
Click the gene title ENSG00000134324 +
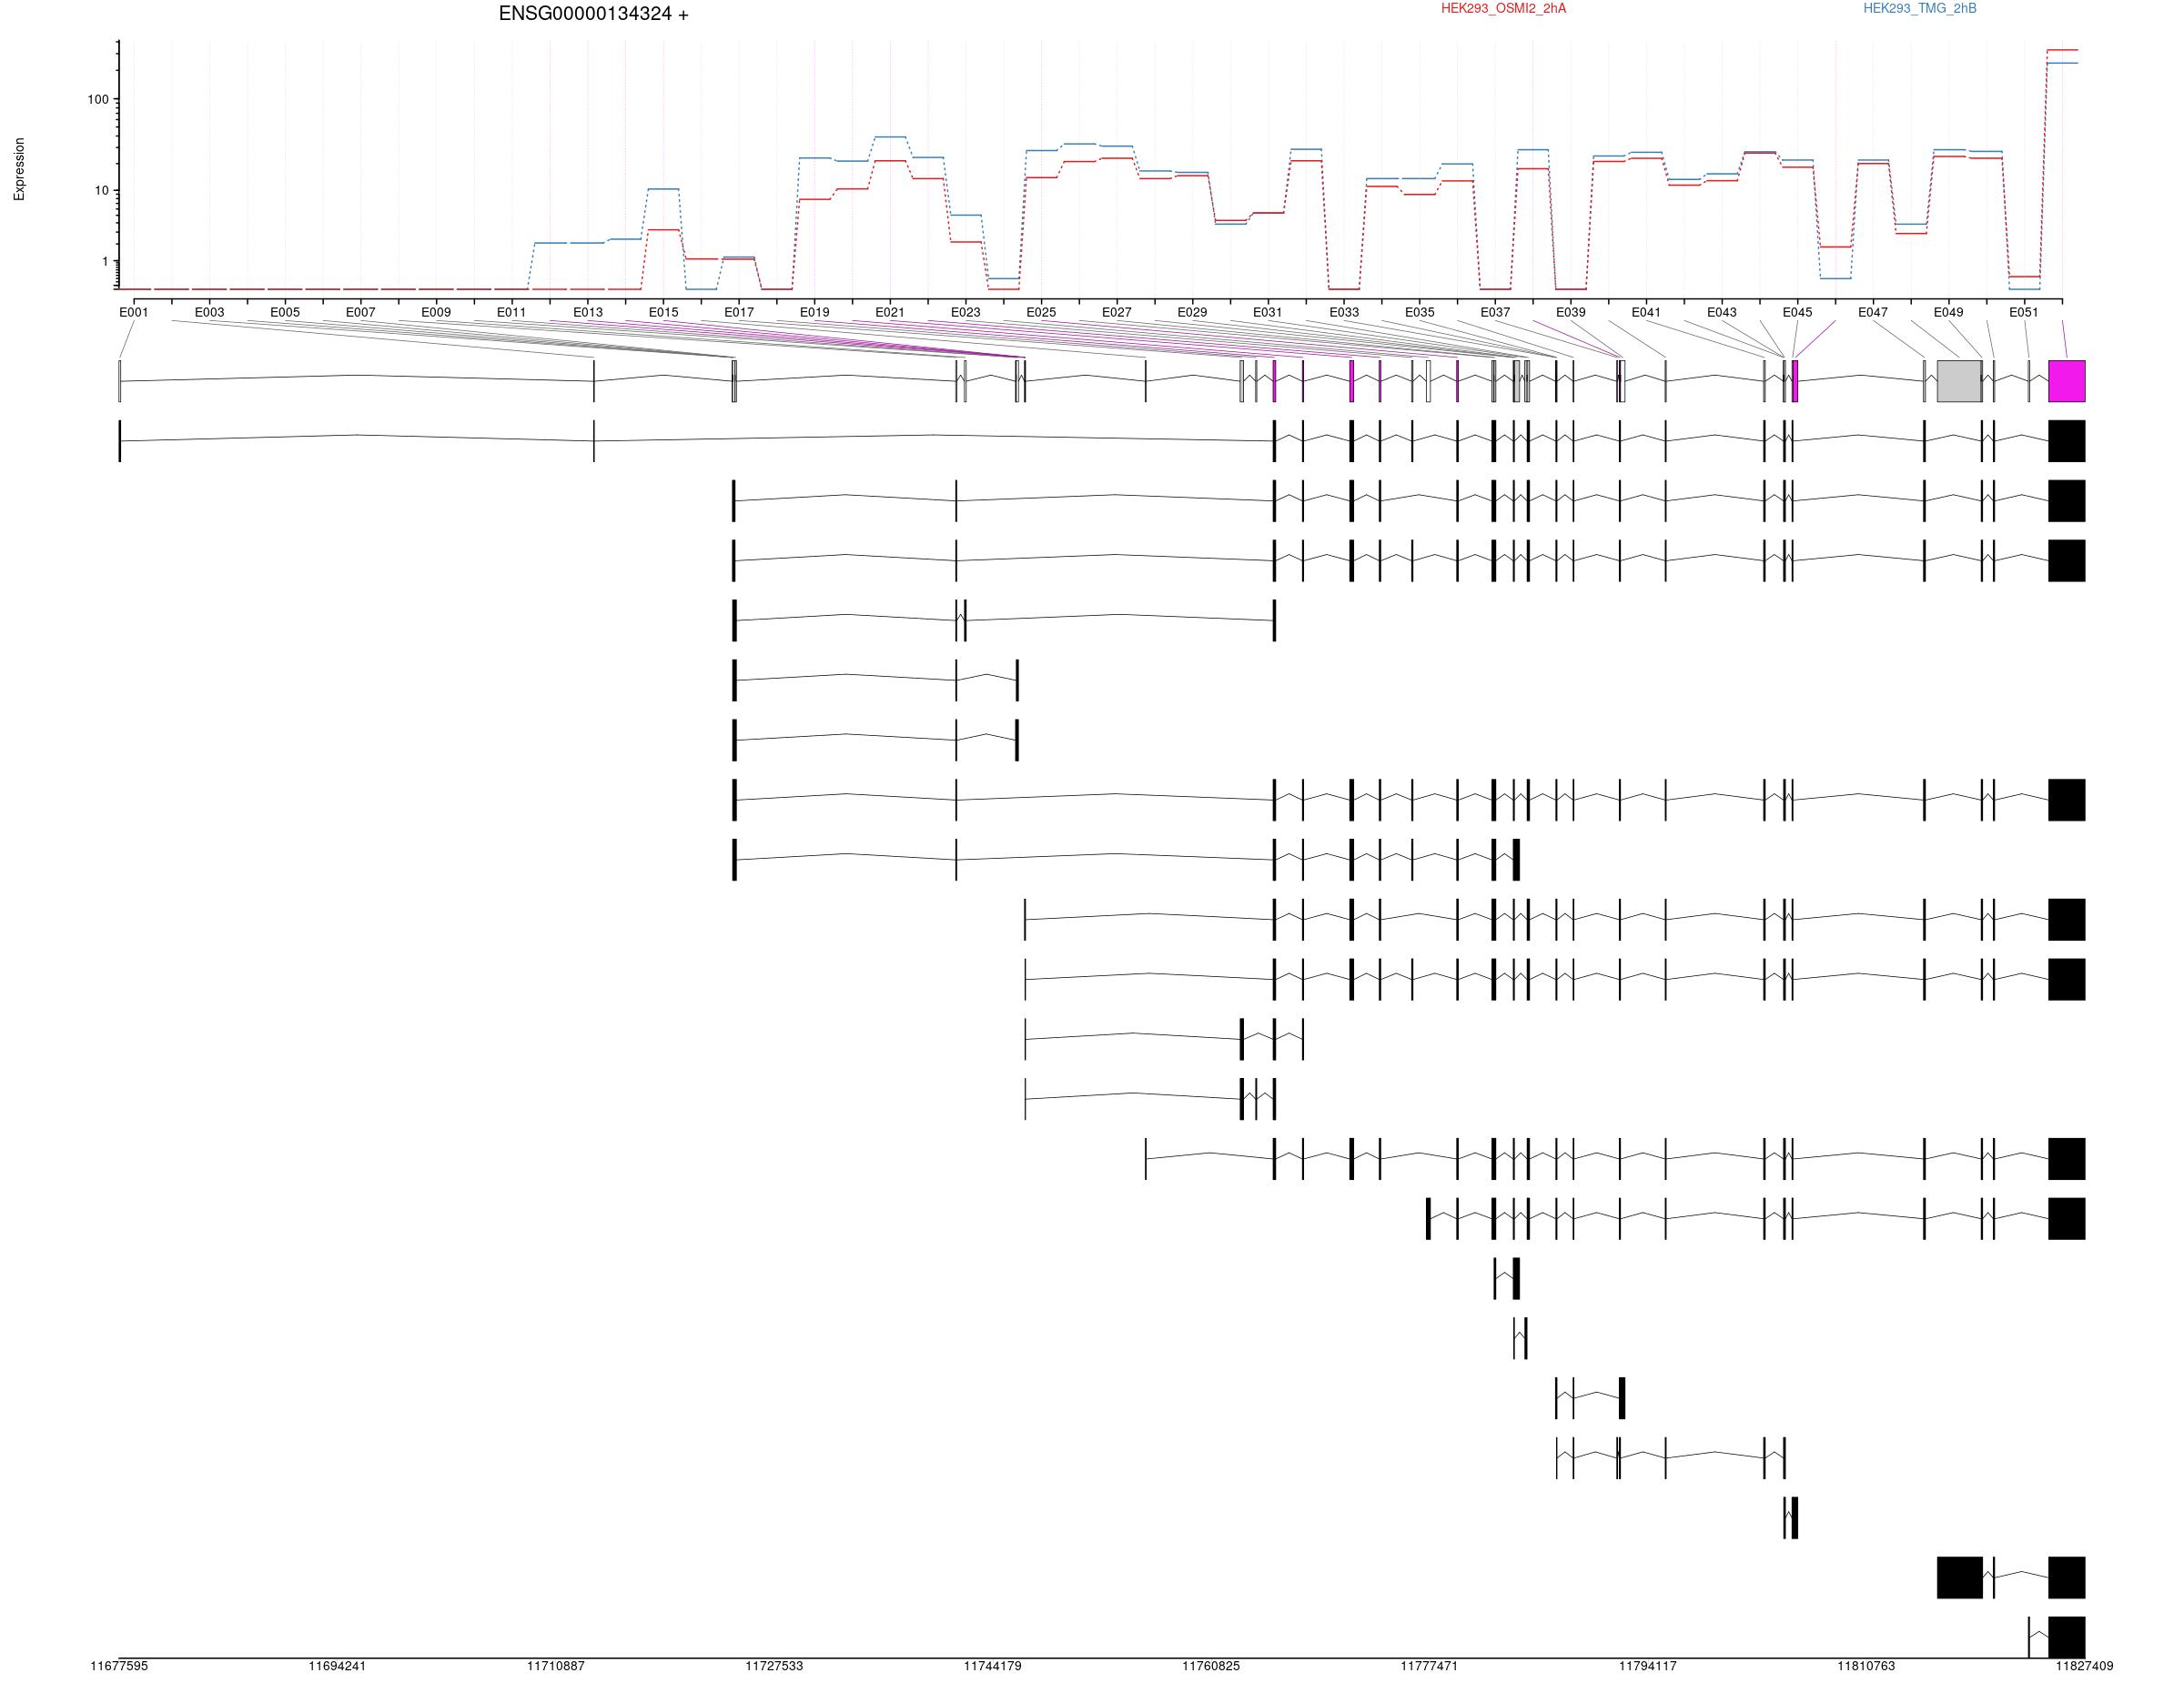pyautogui.click(x=593, y=14)
